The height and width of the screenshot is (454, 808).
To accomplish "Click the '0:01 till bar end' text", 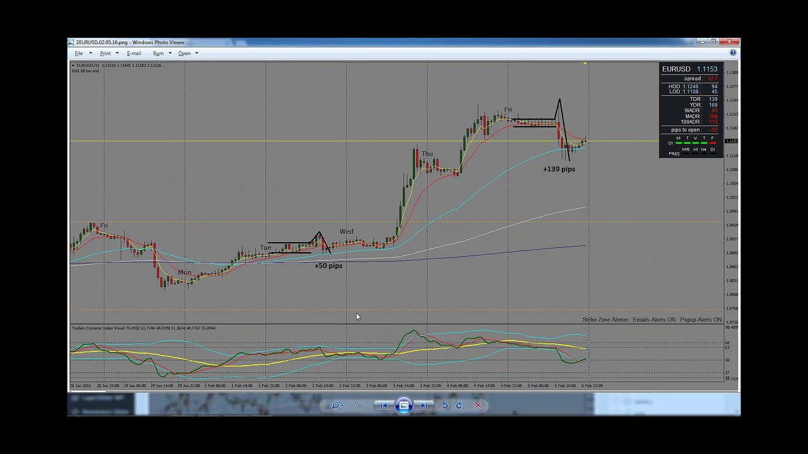I will point(85,71).
